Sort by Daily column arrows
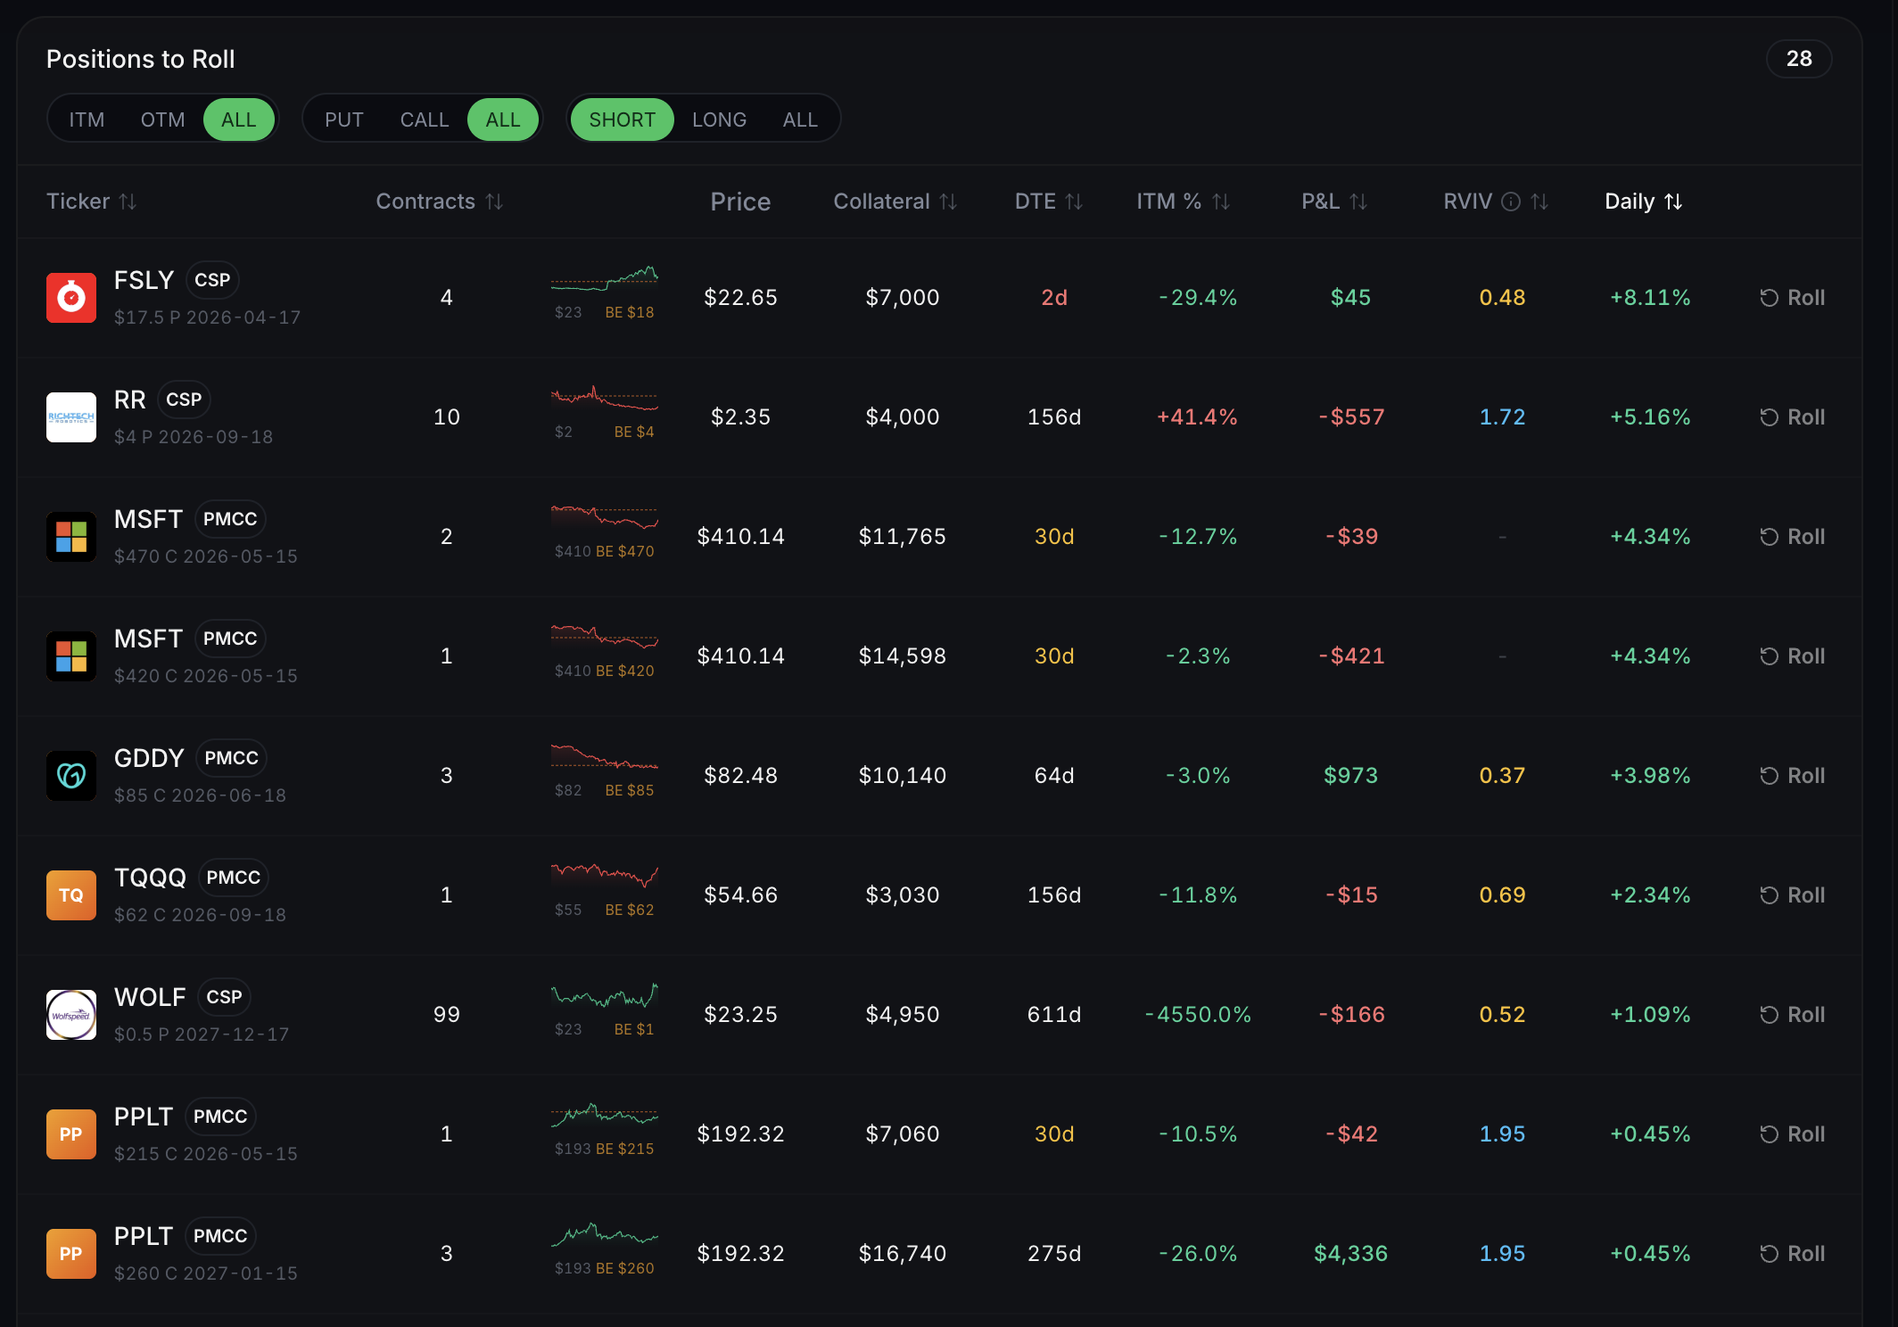The image size is (1898, 1327). click(1673, 202)
